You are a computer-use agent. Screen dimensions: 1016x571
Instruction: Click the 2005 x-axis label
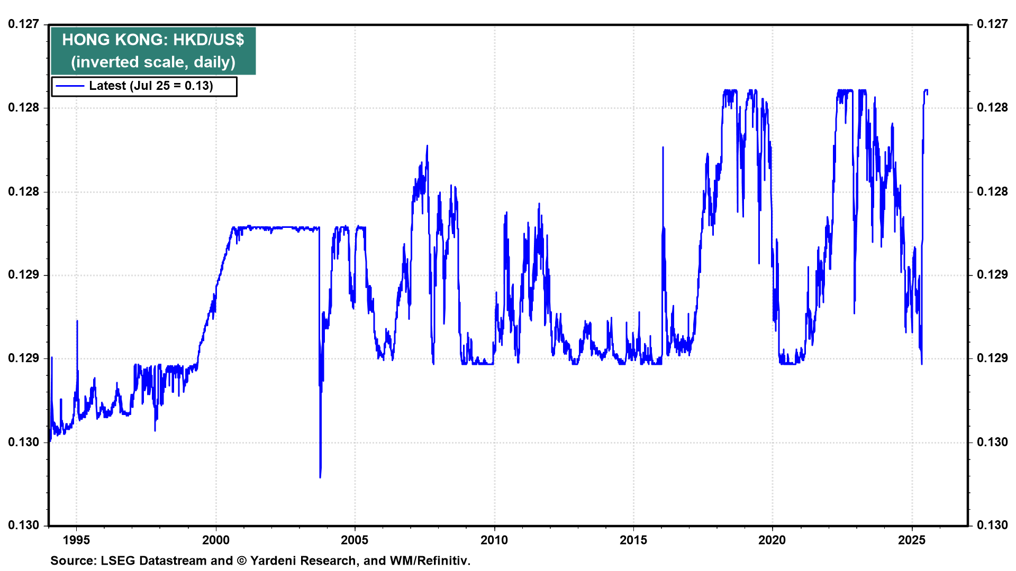pos(355,540)
